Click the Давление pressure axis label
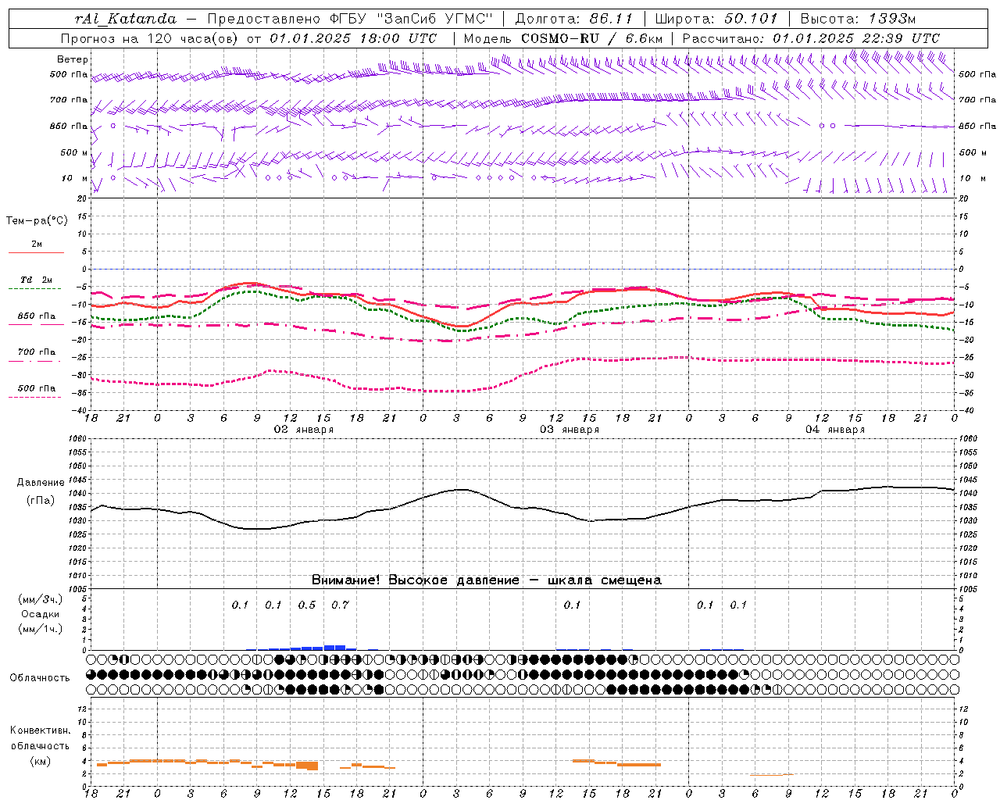 click(x=41, y=483)
